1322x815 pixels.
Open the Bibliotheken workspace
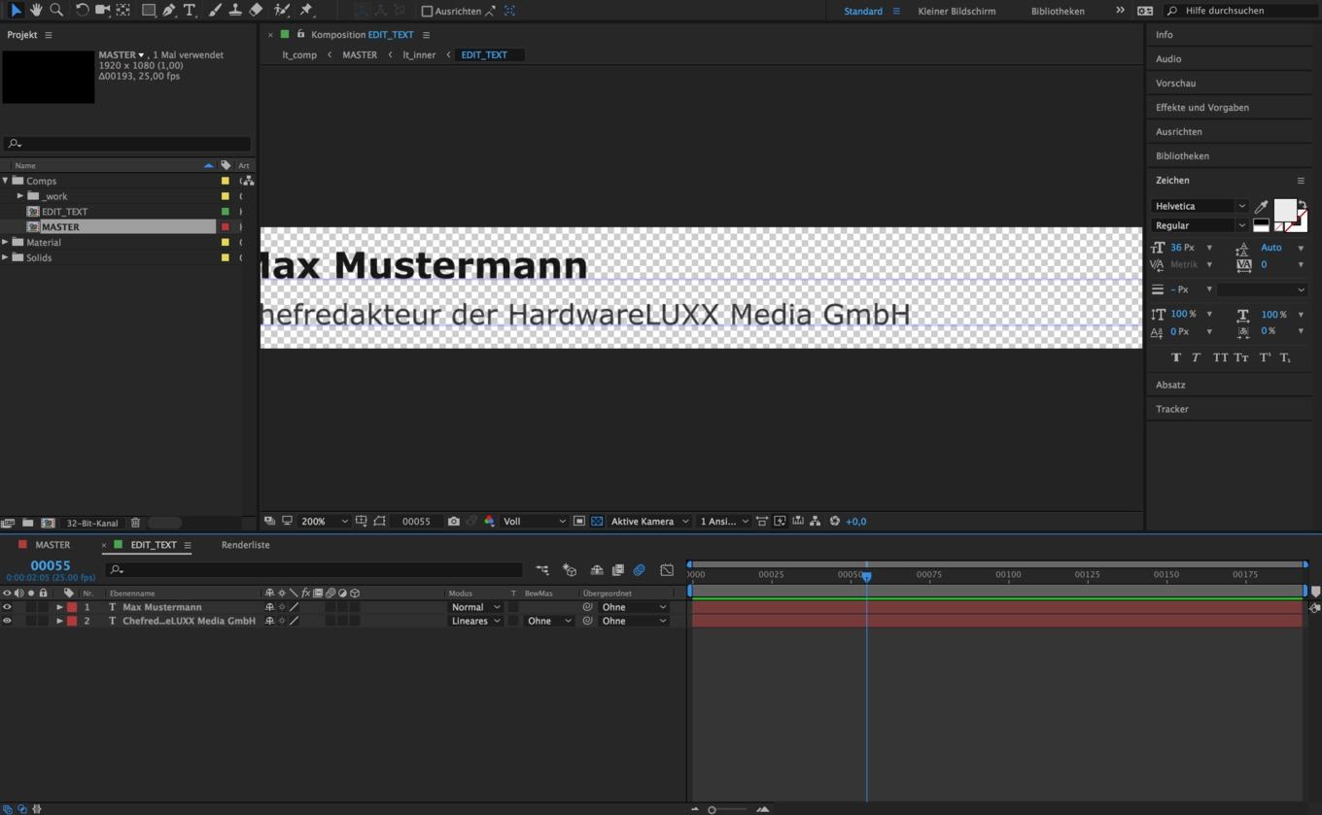click(x=1058, y=11)
